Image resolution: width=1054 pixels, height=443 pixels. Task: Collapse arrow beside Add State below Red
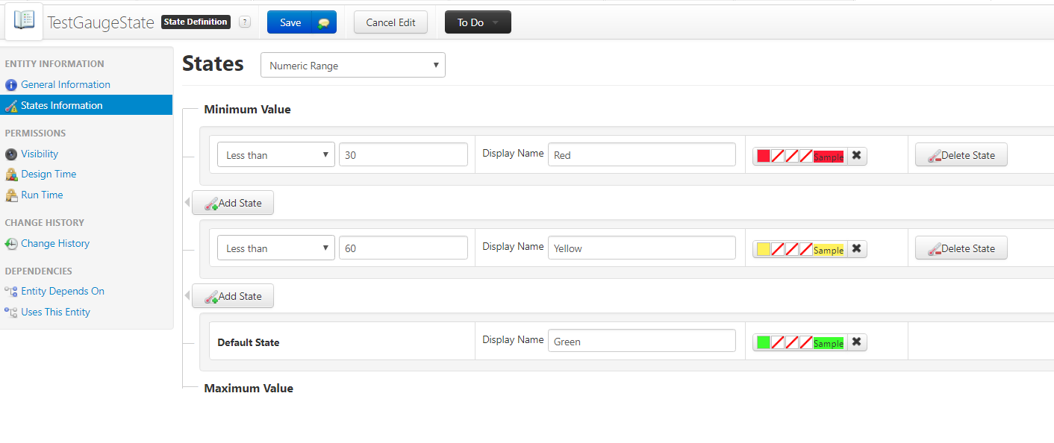pos(187,203)
